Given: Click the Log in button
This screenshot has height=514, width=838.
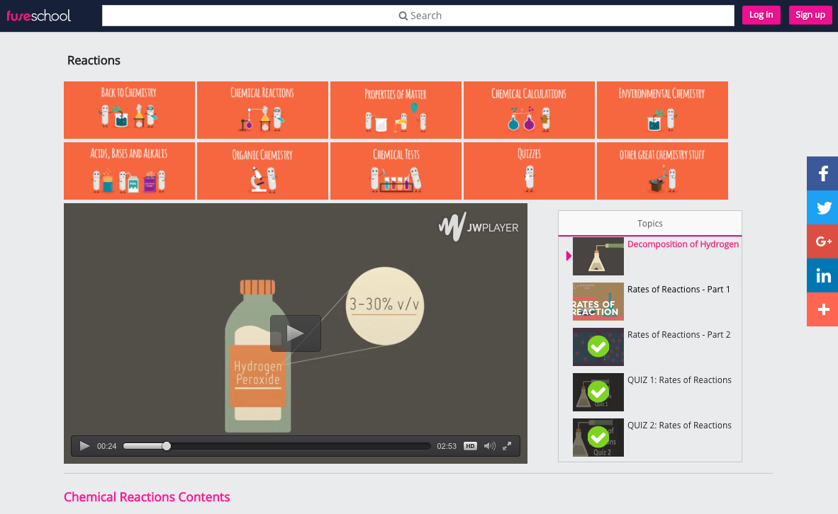Looking at the screenshot, I should tap(761, 15).
